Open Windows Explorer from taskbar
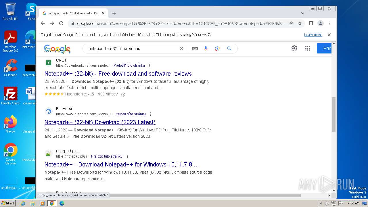This screenshot has width=368, height=207. tap(32, 203)
